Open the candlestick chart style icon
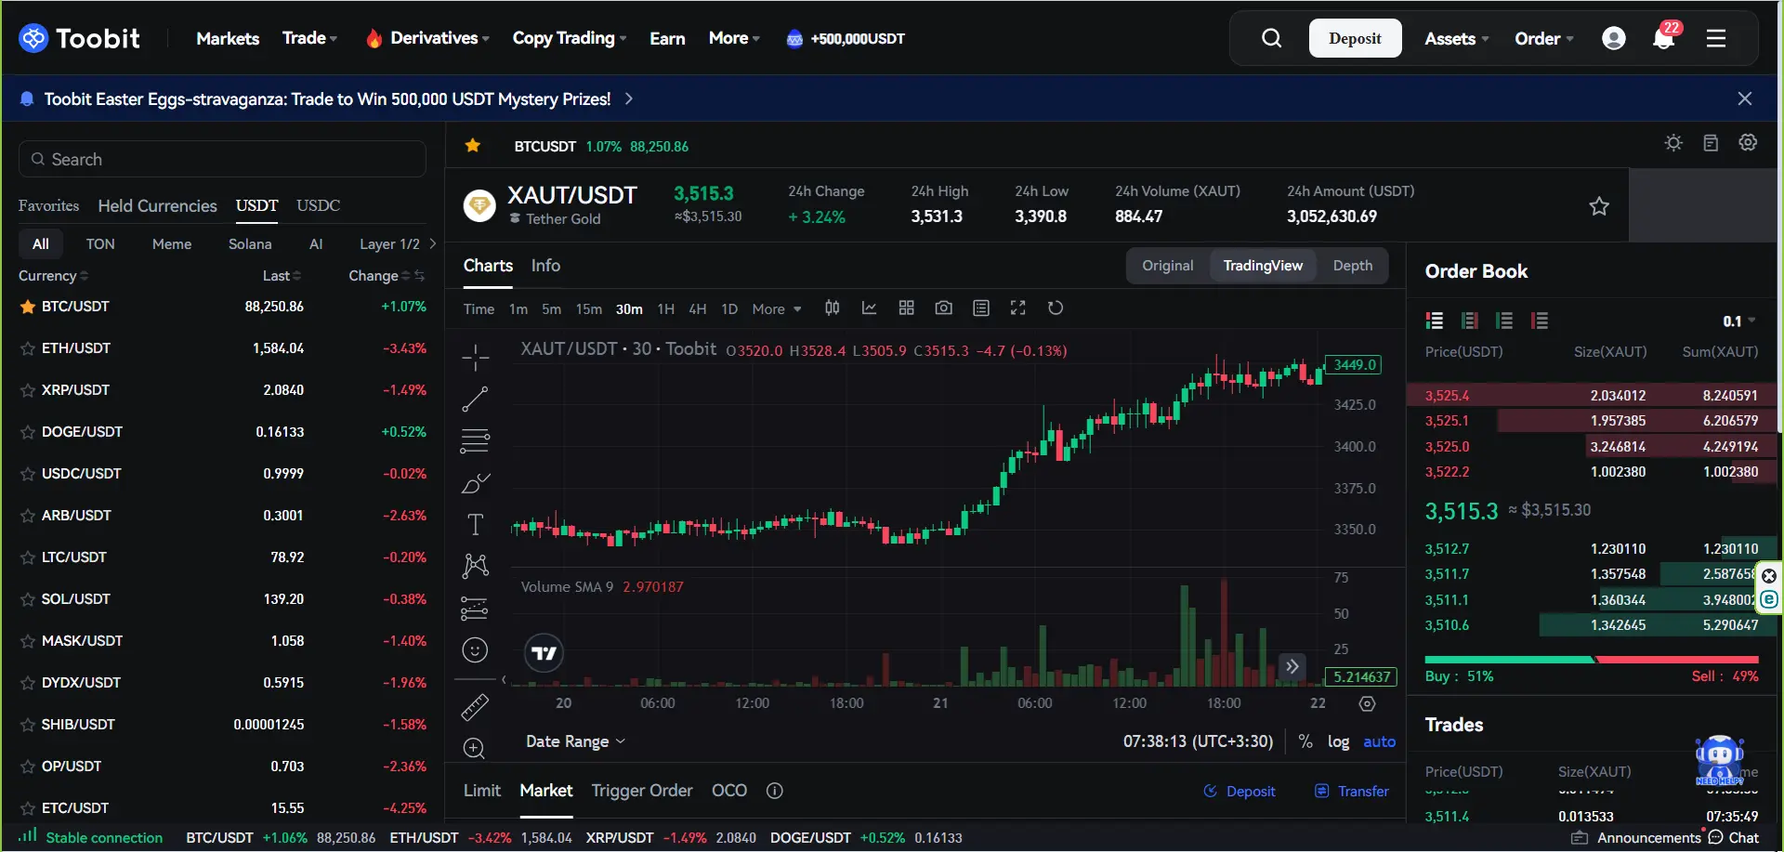Viewport: 1784px width, 852px height. (832, 308)
